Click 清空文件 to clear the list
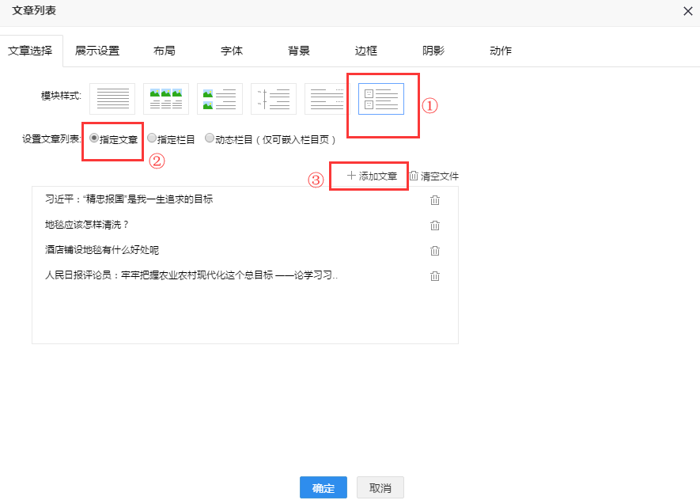The width and height of the screenshot is (700, 504). (x=434, y=176)
